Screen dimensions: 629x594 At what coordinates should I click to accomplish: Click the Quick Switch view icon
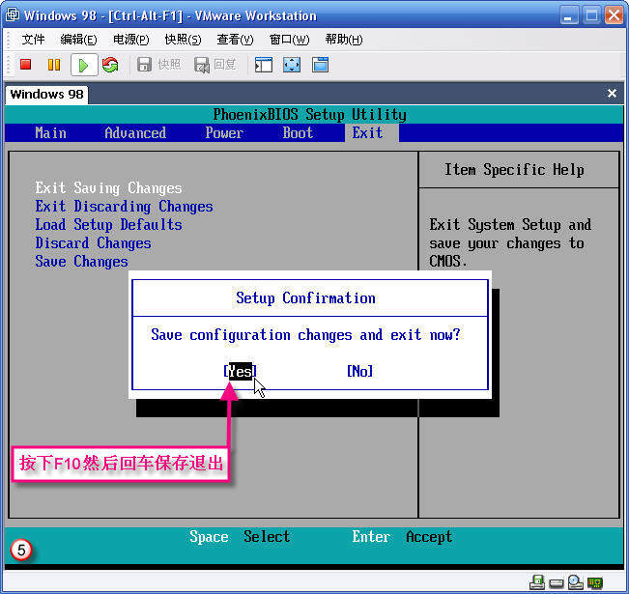tap(320, 65)
